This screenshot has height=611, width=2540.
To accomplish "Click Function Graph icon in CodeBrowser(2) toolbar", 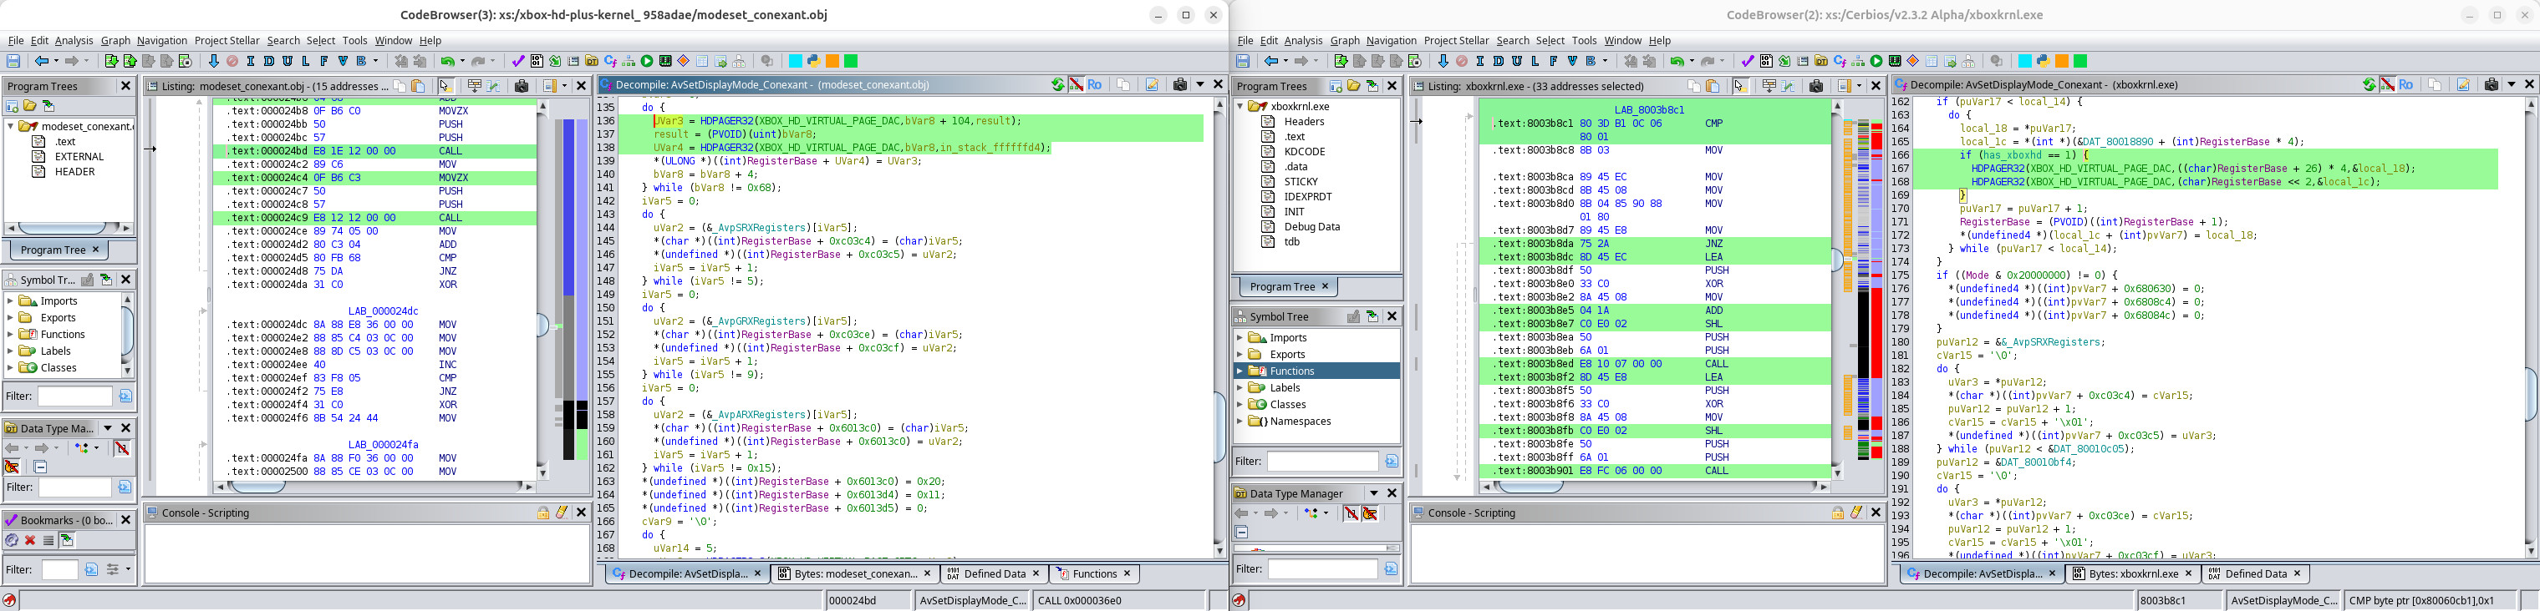I will point(1858,61).
